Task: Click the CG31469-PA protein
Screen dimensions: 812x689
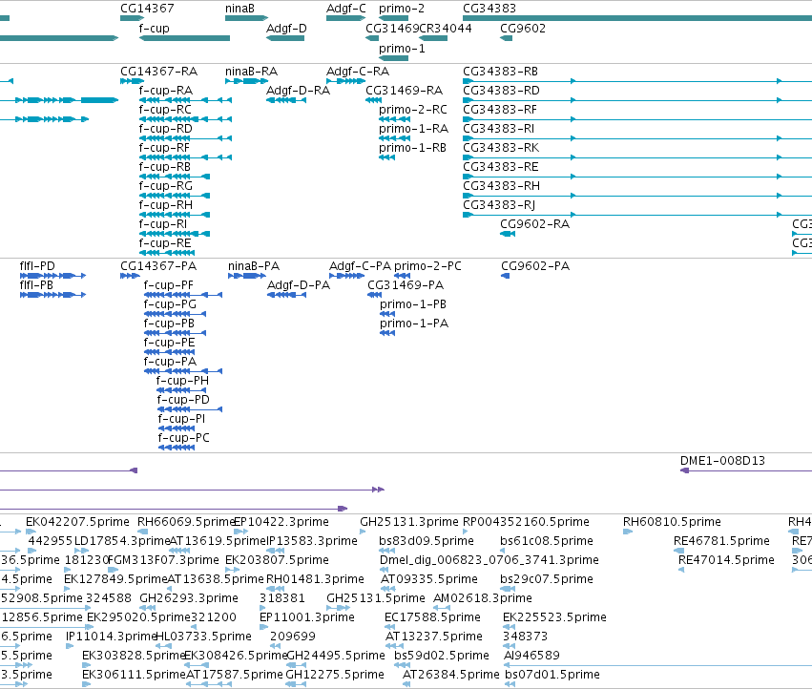Action: click(x=374, y=295)
